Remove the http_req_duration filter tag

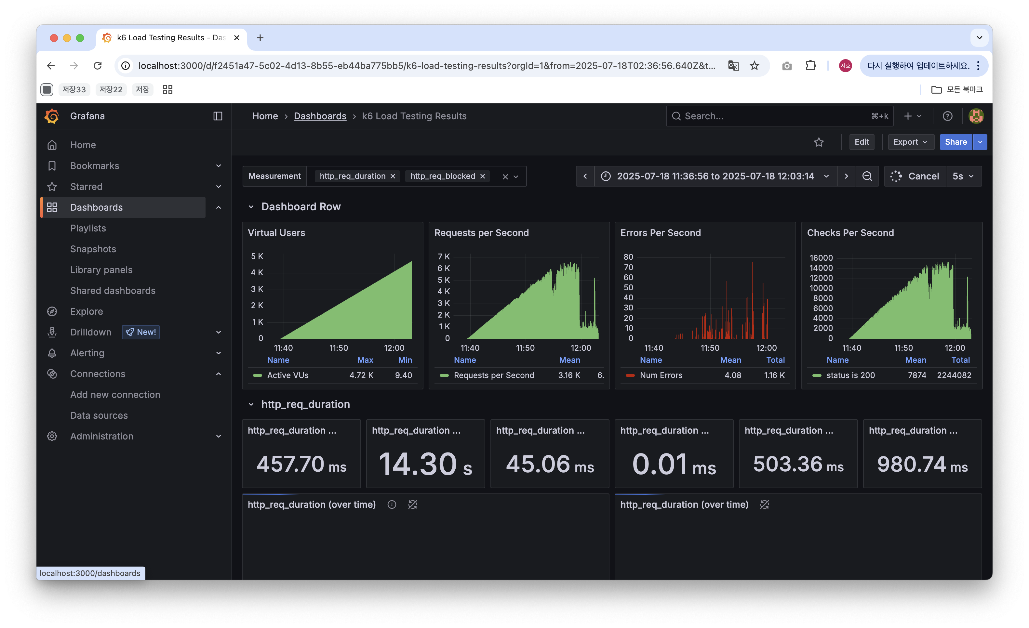click(x=393, y=176)
